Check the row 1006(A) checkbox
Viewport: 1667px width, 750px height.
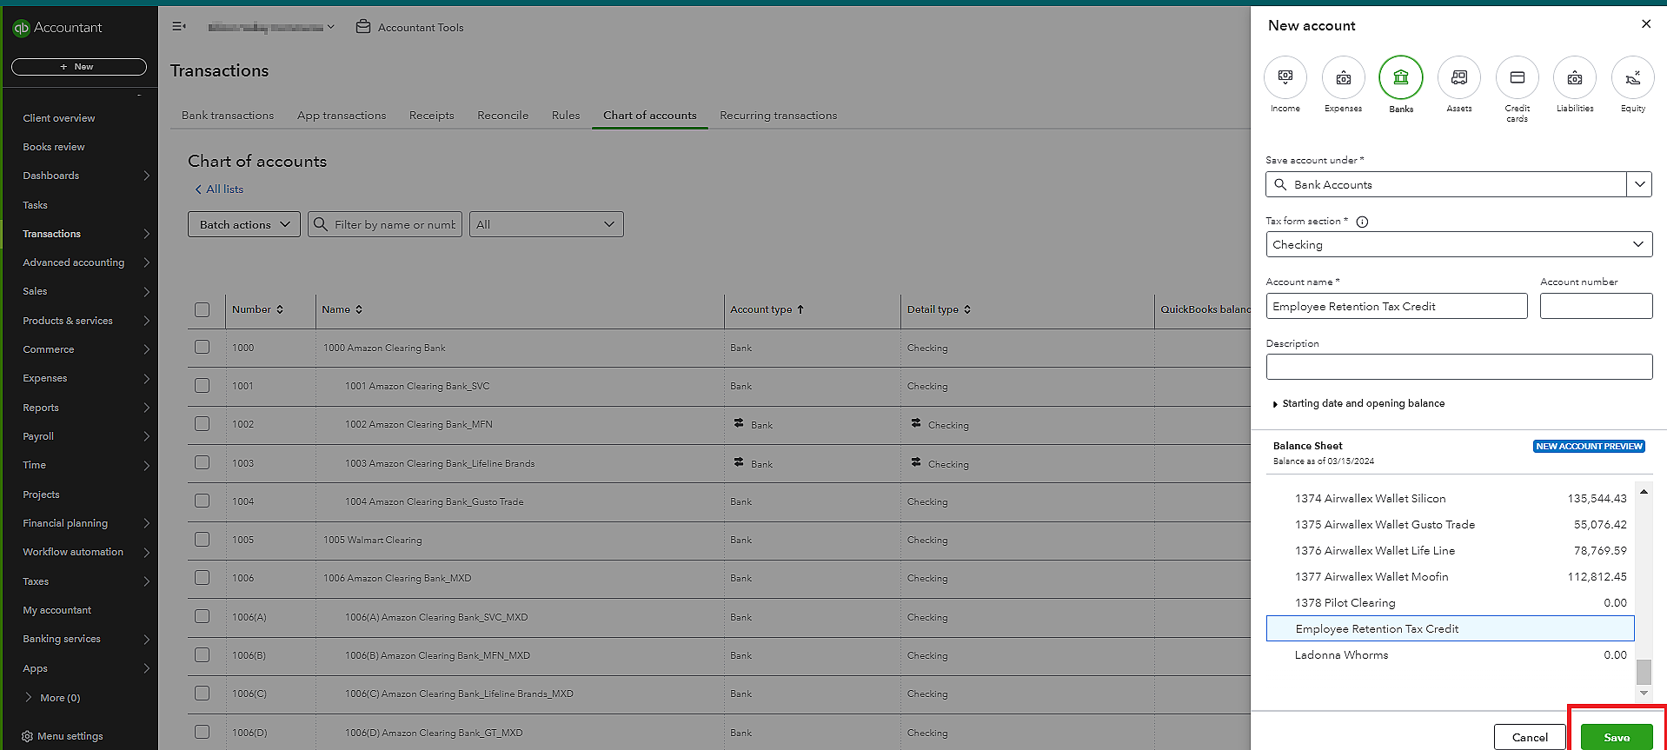pos(203,616)
